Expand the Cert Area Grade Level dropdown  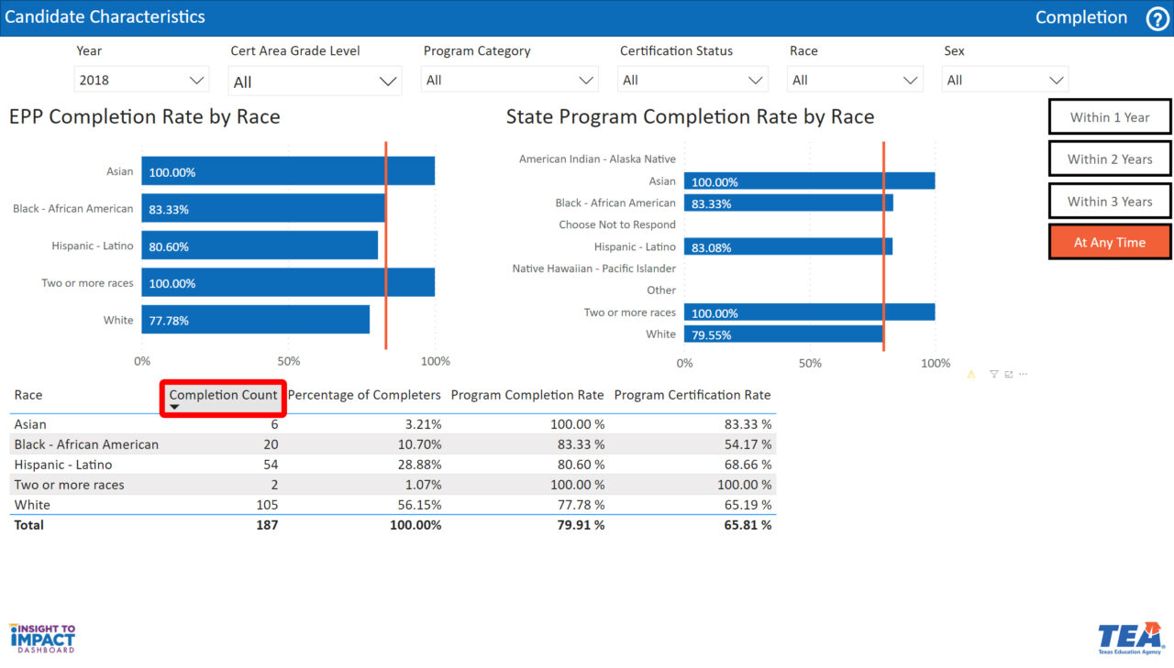coord(316,82)
